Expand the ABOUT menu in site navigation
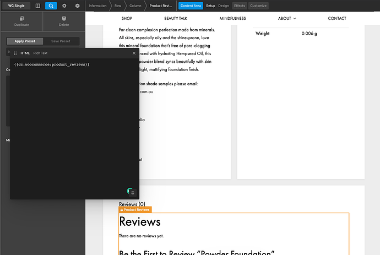Image resolution: width=380 pixels, height=255 pixels. click(x=286, y=18)
